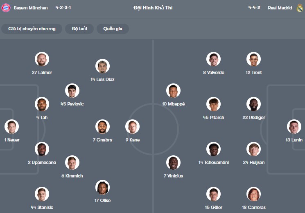Click the Bayern München club crest

click(x=6, y=8)
